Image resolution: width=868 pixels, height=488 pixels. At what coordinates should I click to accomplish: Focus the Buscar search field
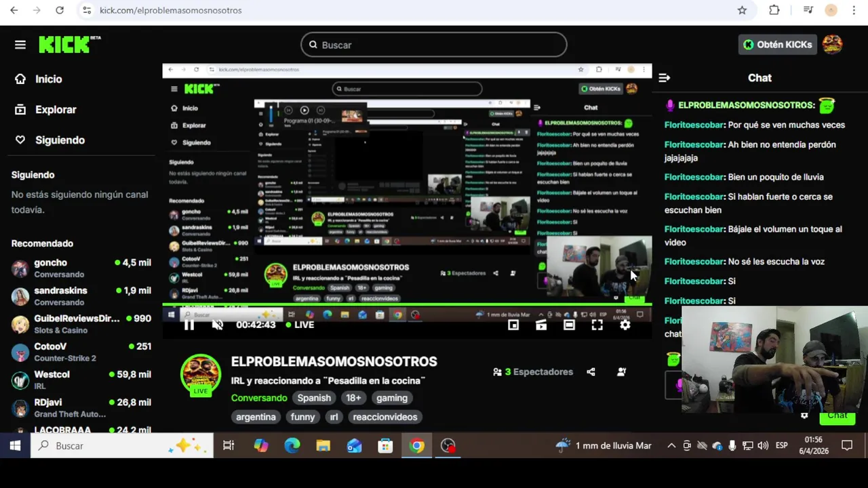pos(434,45)
